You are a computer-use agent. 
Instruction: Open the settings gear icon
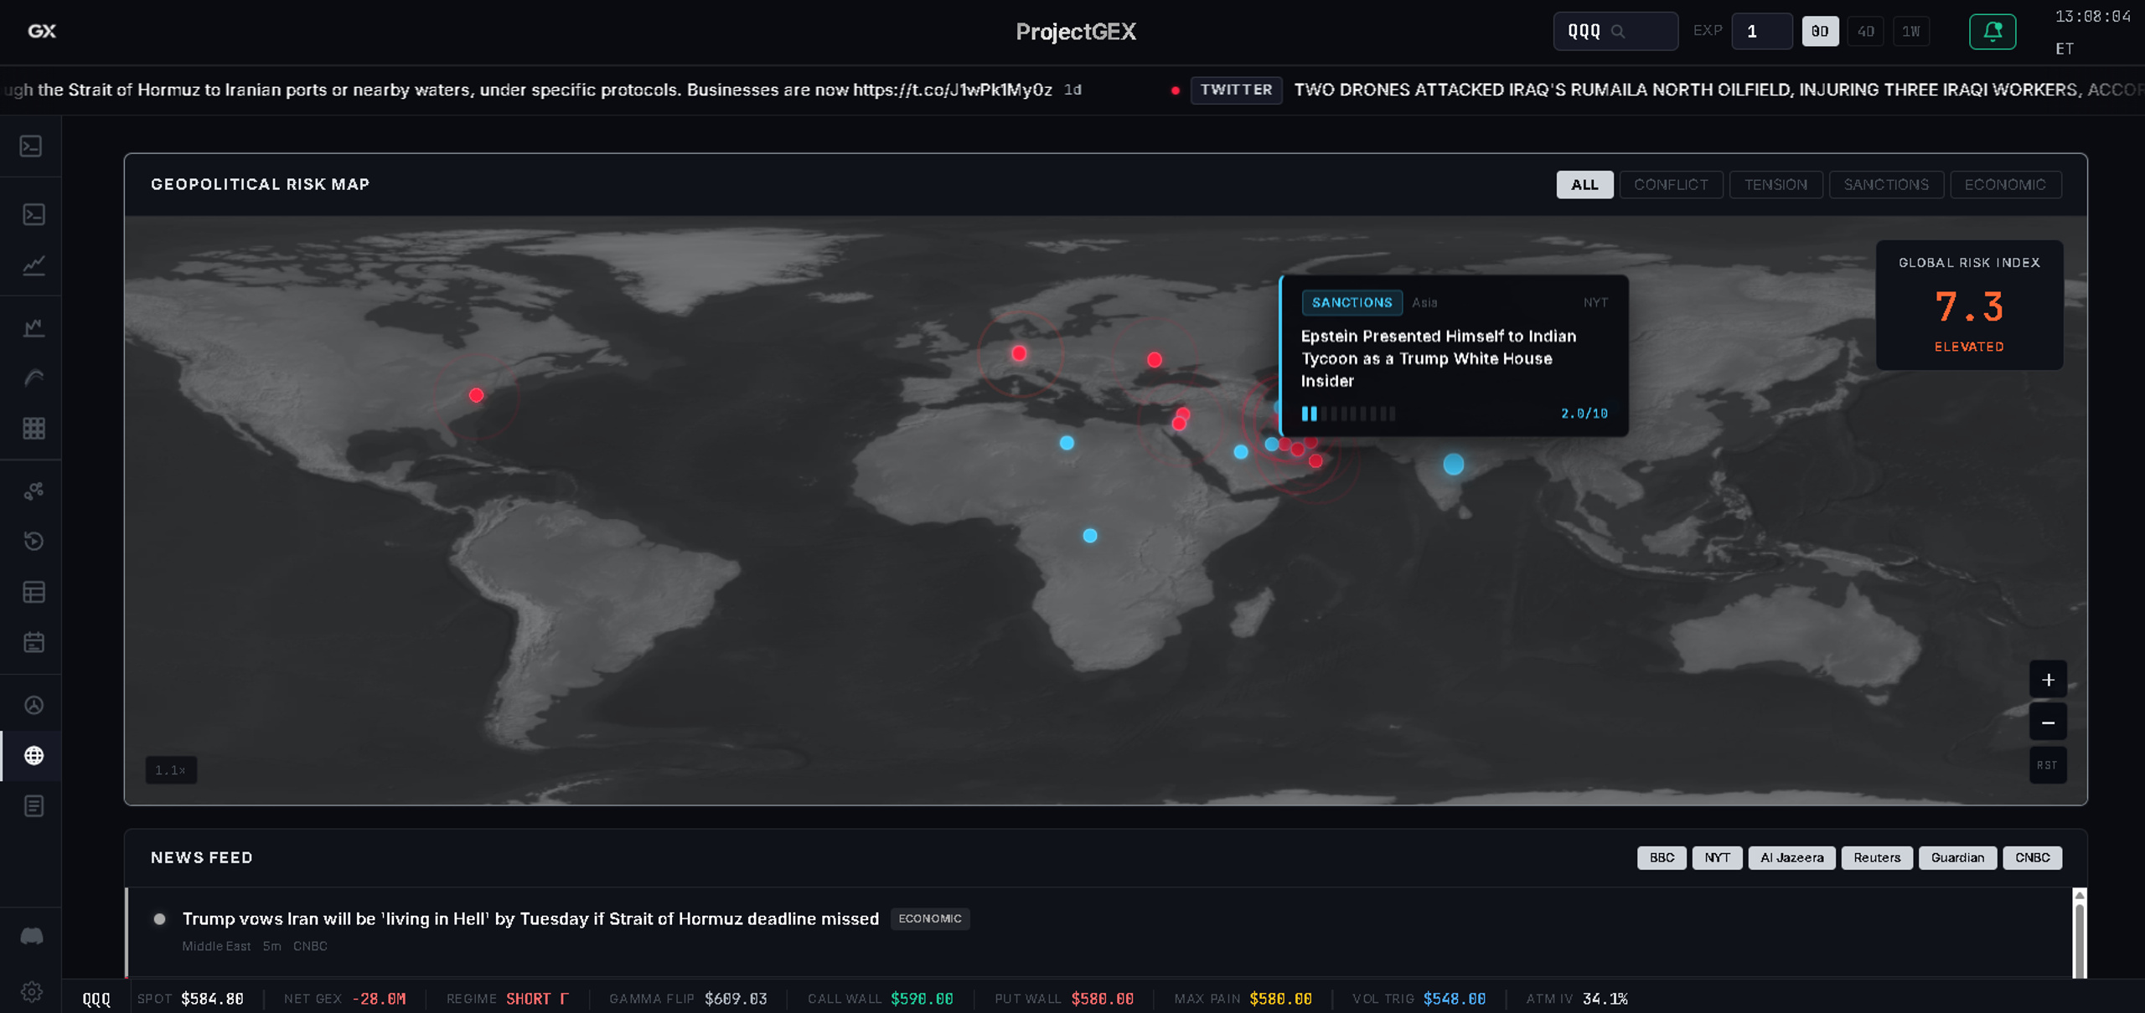coord(32,991)
